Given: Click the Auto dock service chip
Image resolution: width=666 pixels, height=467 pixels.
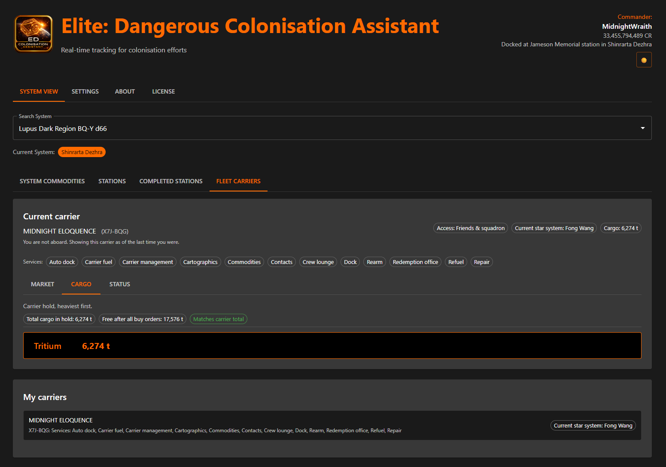Looking at the screenshot, I should pos(62,262).
